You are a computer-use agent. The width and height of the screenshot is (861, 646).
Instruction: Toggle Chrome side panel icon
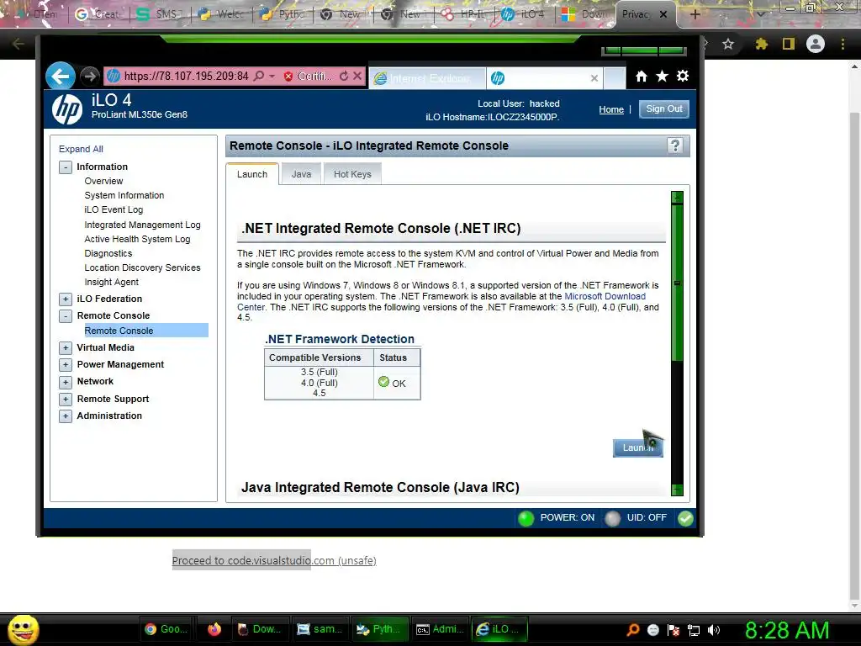[x=789, y=44]
